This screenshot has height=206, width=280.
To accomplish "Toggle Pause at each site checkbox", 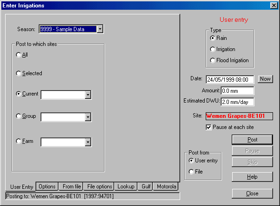I will click(x=208, y=127).
